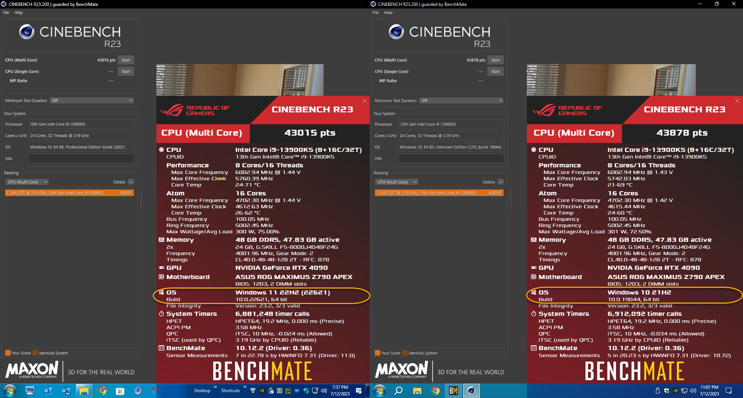Click the Info input field in left window
743x398 pixels.
(82, 158)
